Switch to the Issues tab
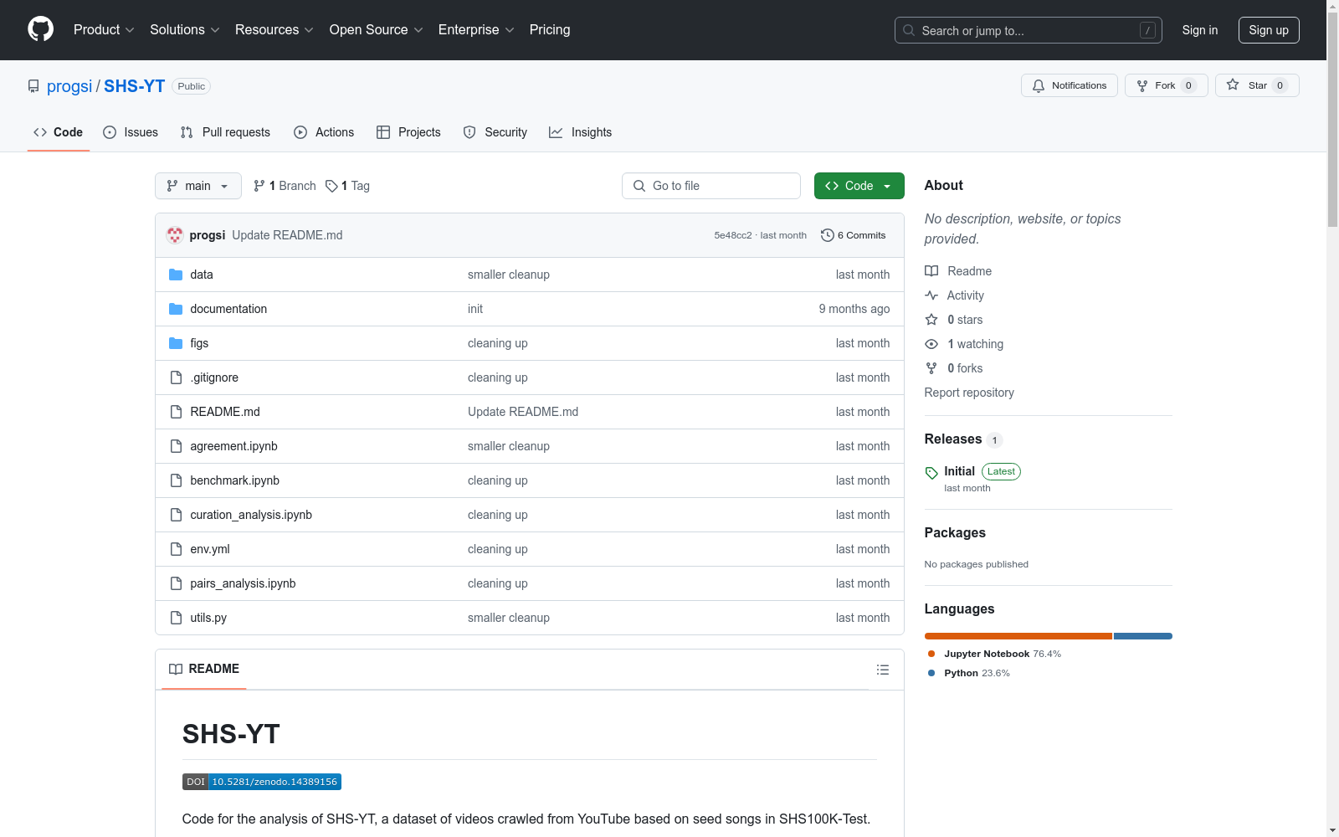 (x=131, y=132)
